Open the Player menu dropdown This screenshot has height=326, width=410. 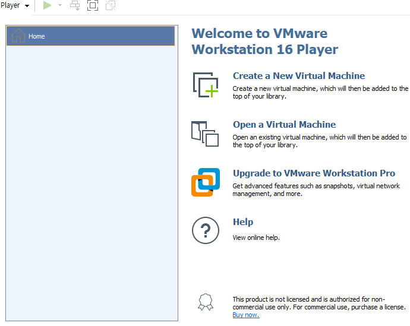[x=15, y=5]
